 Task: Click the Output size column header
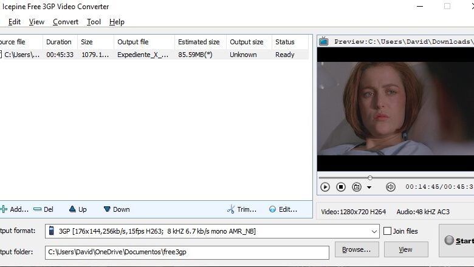pos(249,42)
